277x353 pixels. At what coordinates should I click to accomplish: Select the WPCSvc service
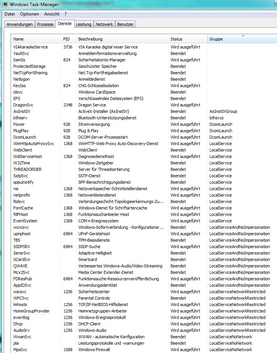point(21,298)
